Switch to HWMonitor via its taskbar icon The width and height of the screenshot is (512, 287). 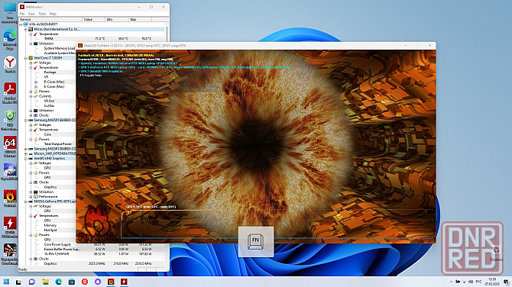pos(124,282)
